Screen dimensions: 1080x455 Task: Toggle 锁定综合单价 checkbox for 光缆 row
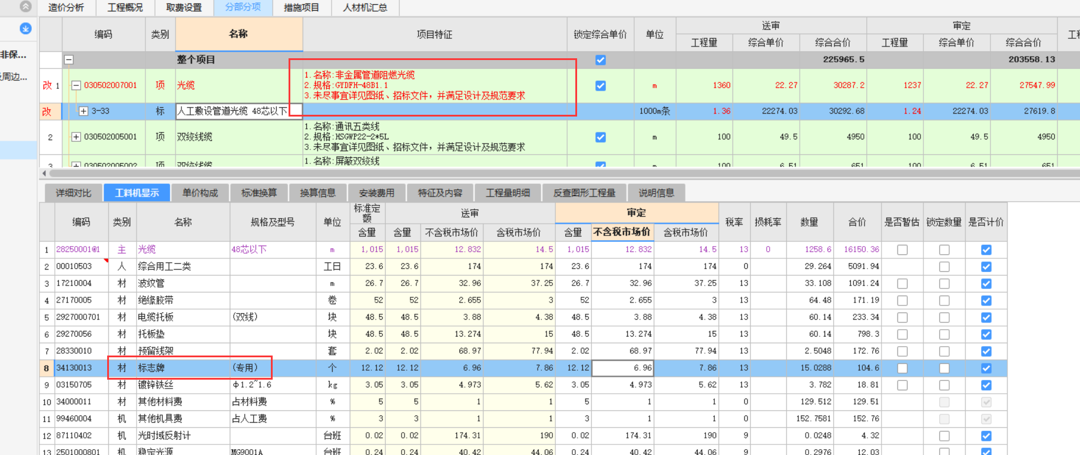click(x=600, y=85)
